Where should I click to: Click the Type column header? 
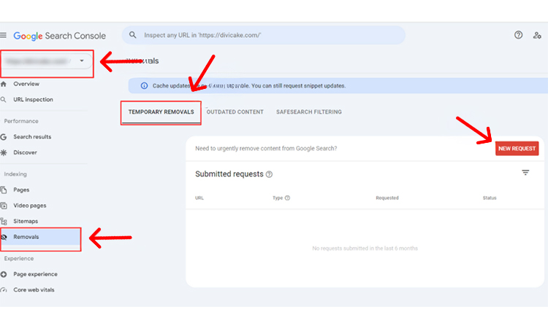click(278, 198)
